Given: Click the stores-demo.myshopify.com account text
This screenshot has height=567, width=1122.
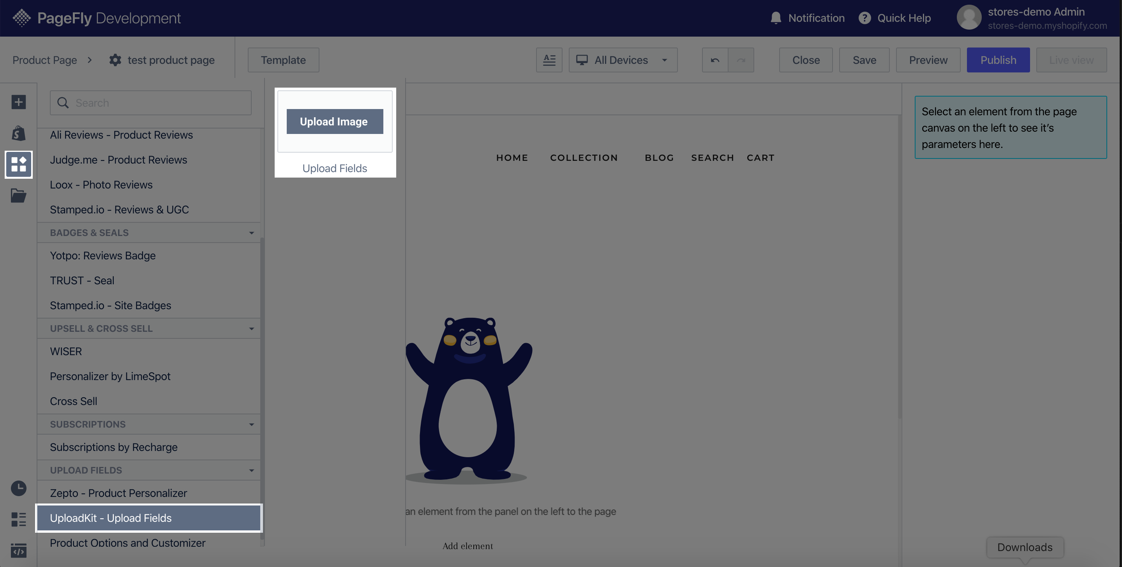Looking at the screenshot, I should 1047,26.
